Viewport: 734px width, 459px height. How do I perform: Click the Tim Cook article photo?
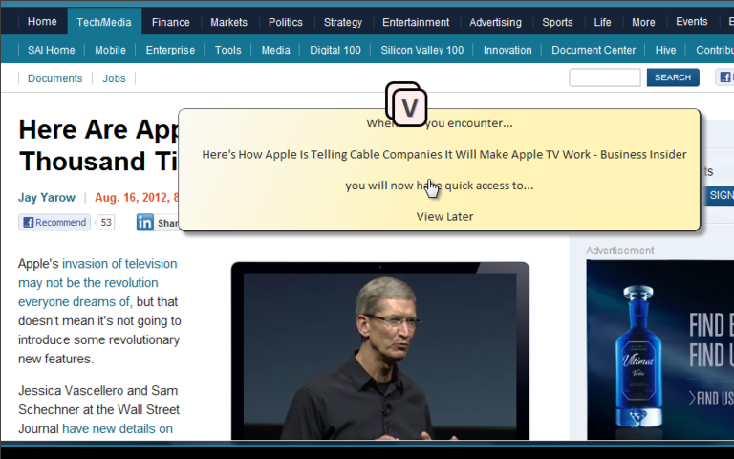point(380,351)
